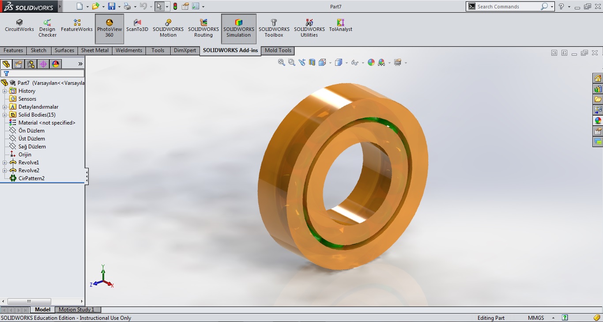
Task: Click the Search Commands field
Action: pos(503,7)
